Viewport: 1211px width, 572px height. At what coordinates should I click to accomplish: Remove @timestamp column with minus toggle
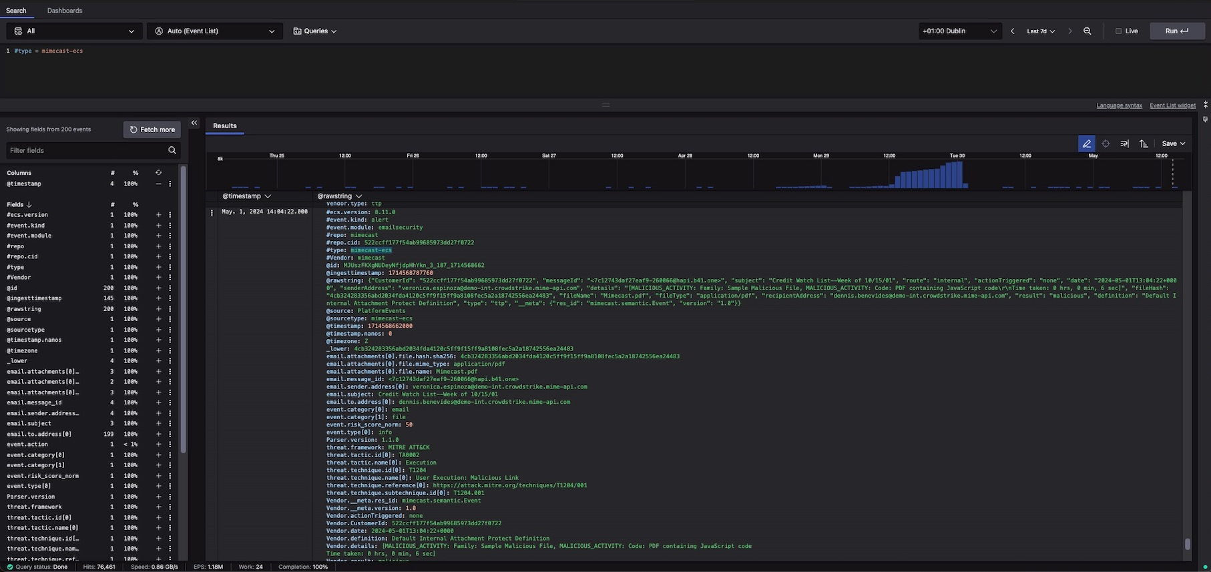tap(158, 184)
